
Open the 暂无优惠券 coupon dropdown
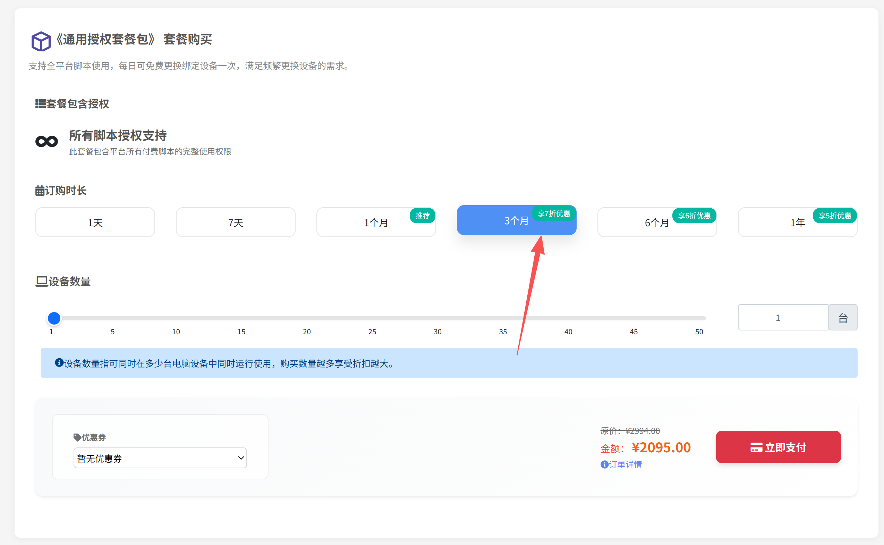pos(160,458)
